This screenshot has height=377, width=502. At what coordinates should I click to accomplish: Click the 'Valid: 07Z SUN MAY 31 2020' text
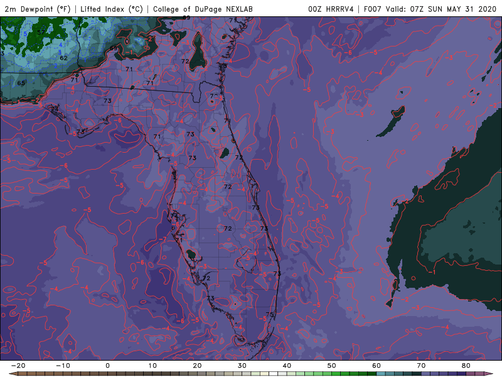pos(441,9)
